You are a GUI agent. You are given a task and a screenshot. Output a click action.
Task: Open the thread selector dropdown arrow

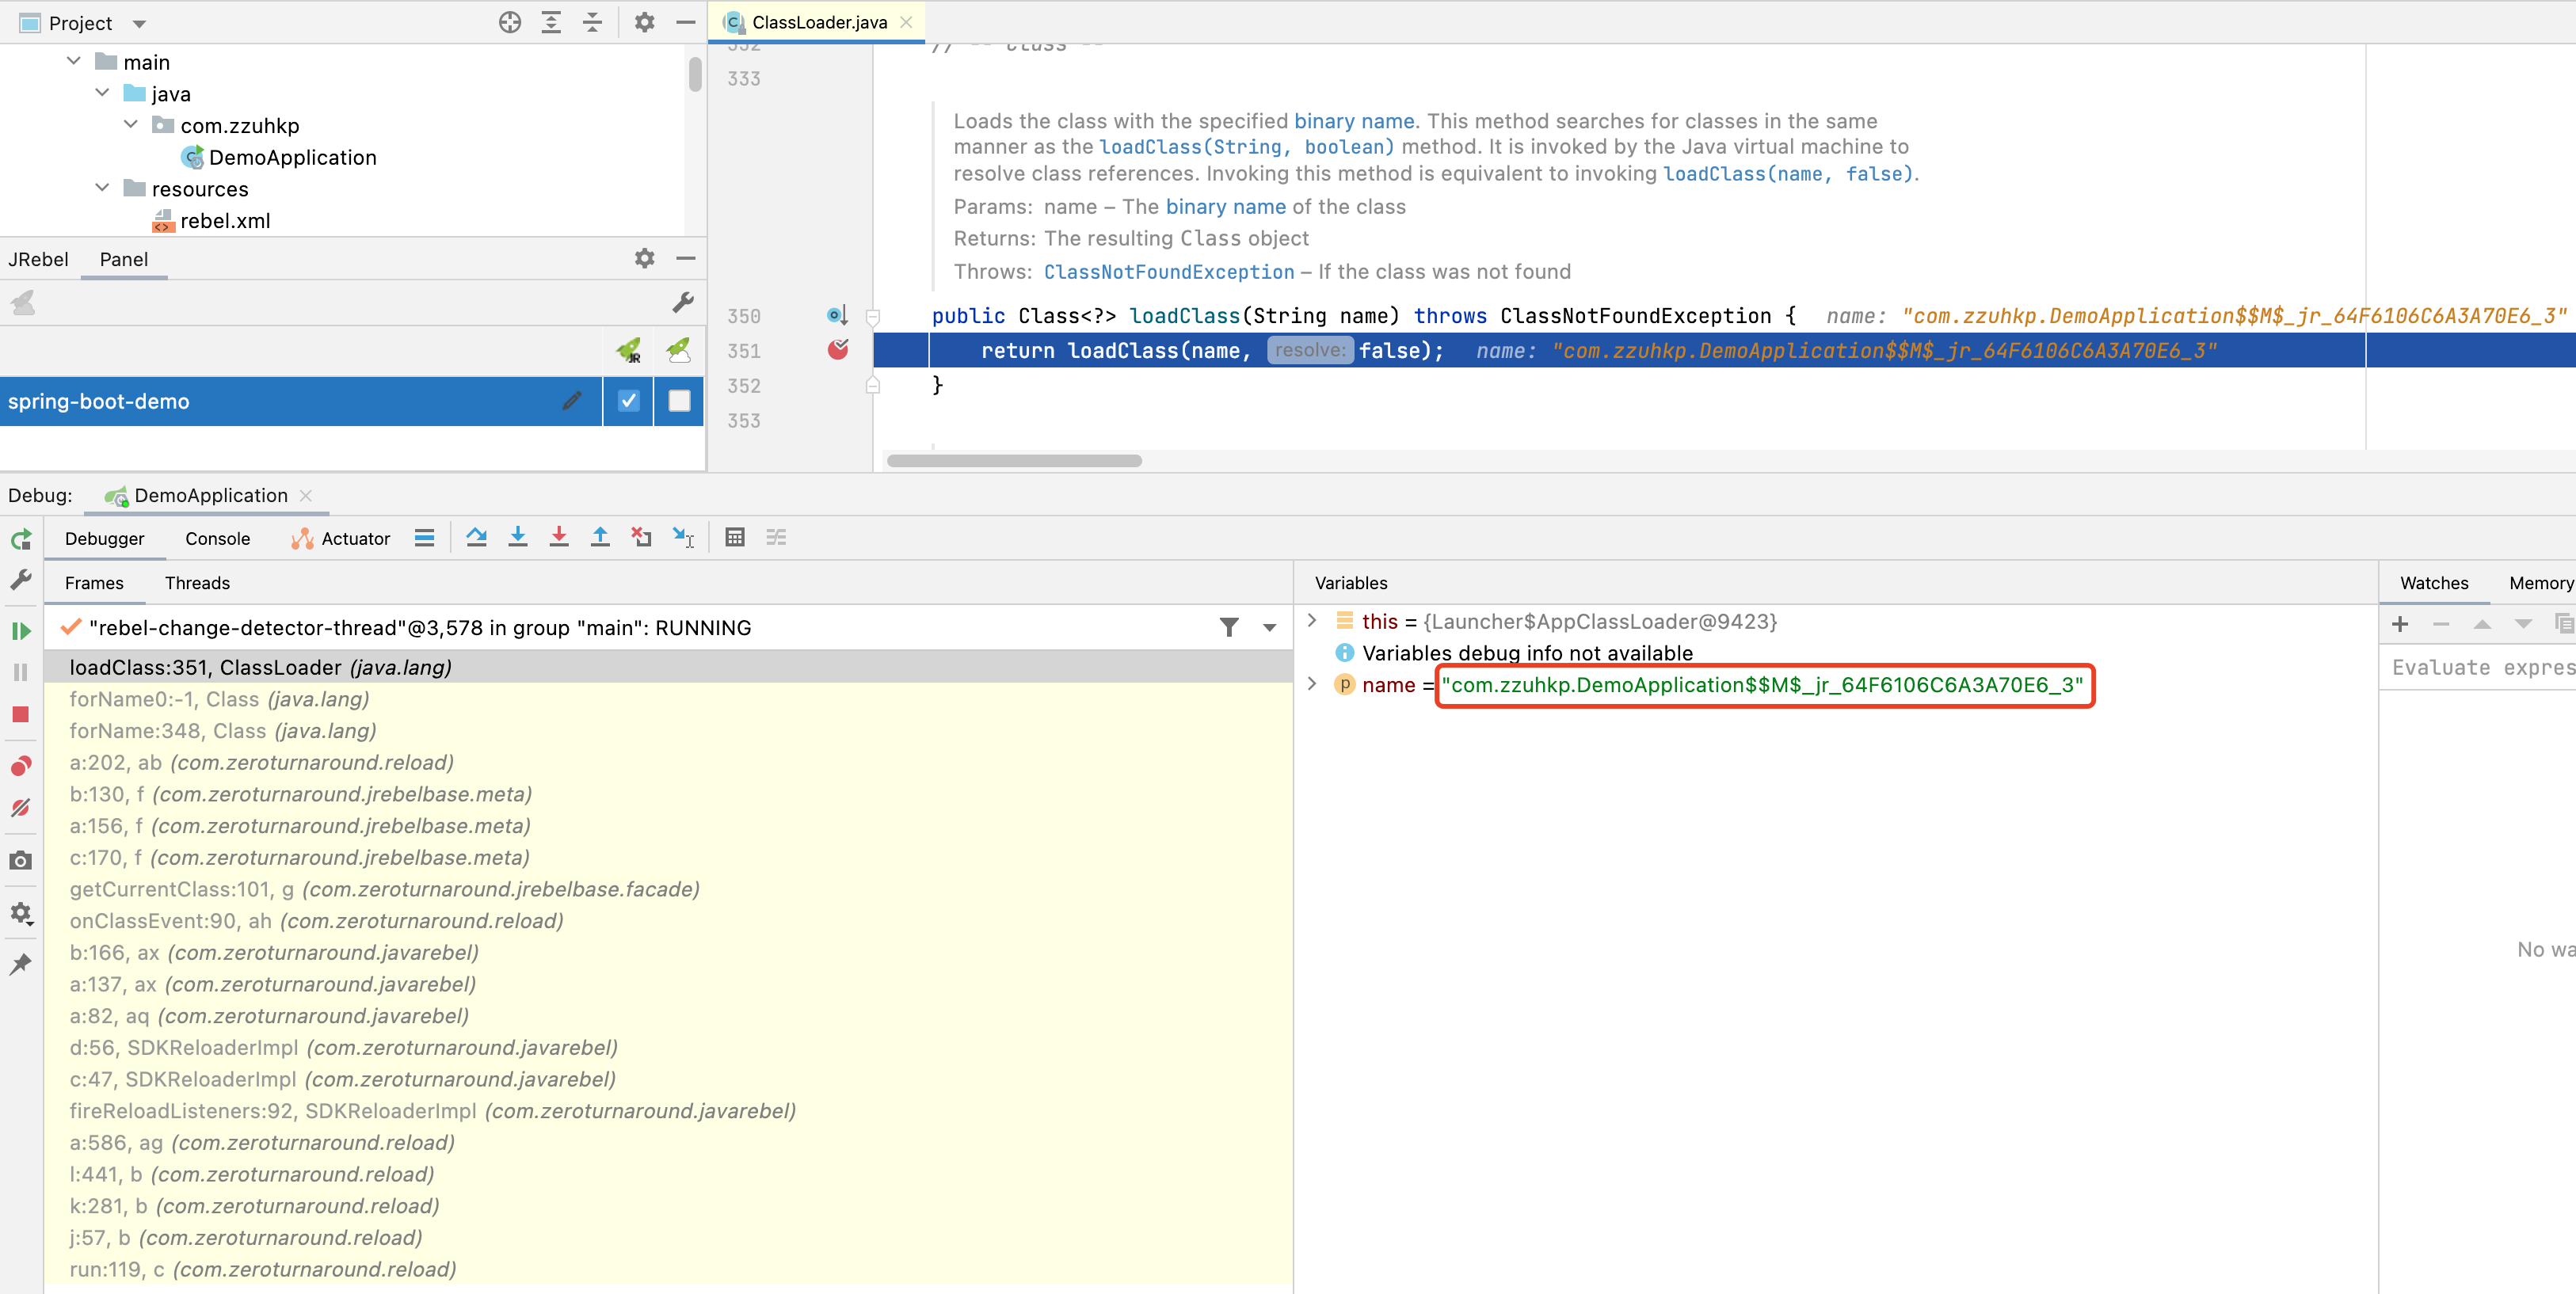1269,628
